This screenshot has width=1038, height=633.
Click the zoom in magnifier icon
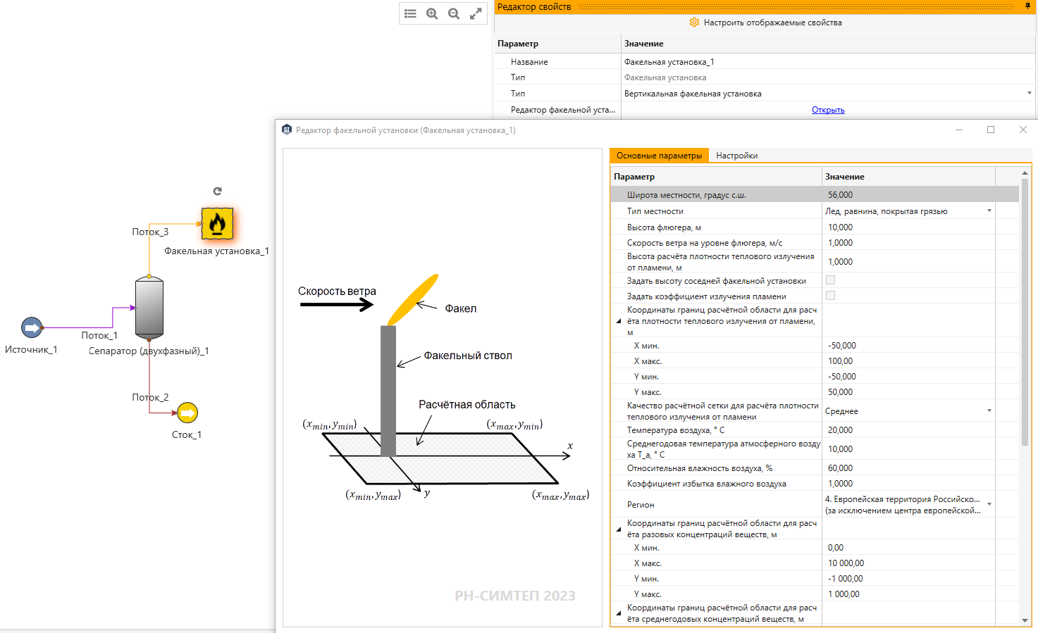tap(432, 13)
